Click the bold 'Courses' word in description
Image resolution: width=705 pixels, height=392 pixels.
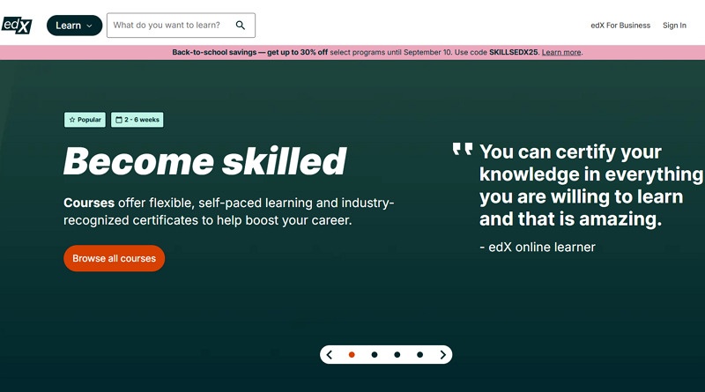(89, 203)
